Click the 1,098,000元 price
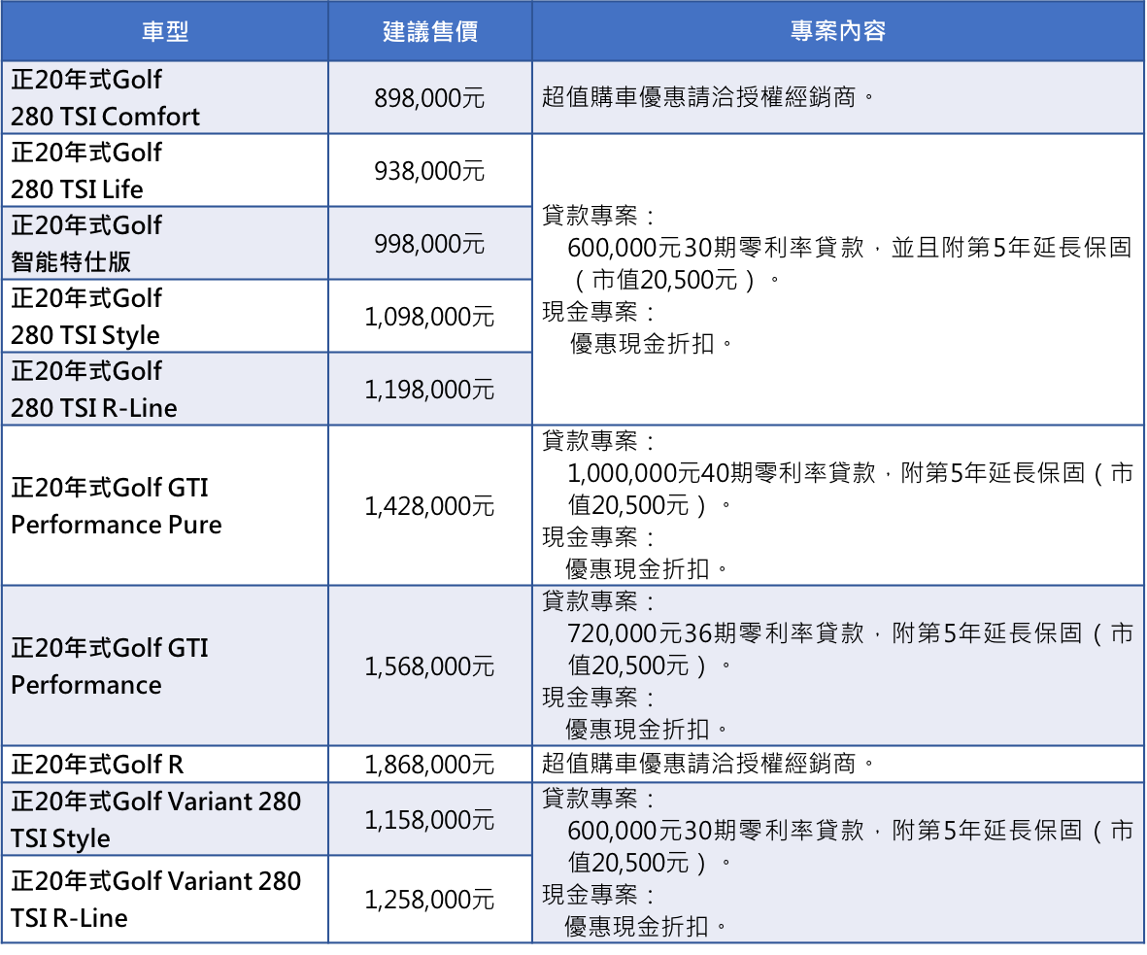This screenshot has height=955, width=1147. pos(429,317)
